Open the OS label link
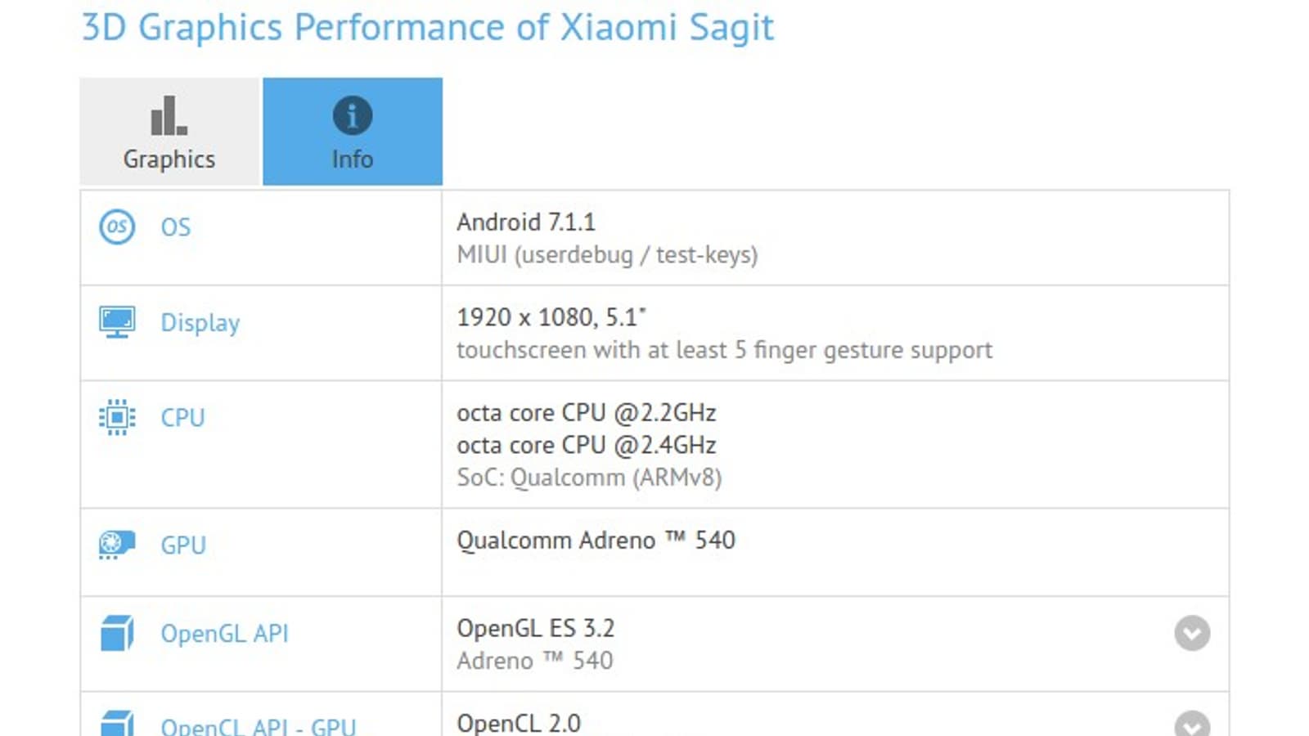The width and height of the screenshot is (1309, 736). click(x=175, y=227)
